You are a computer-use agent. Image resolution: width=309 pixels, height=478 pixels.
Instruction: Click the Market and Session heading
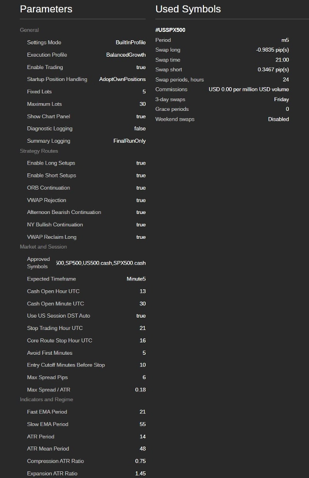coord(43,246)
